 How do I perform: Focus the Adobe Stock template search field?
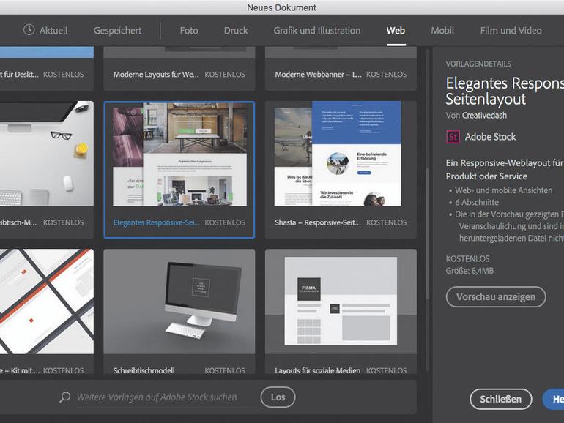click(157, 397)
